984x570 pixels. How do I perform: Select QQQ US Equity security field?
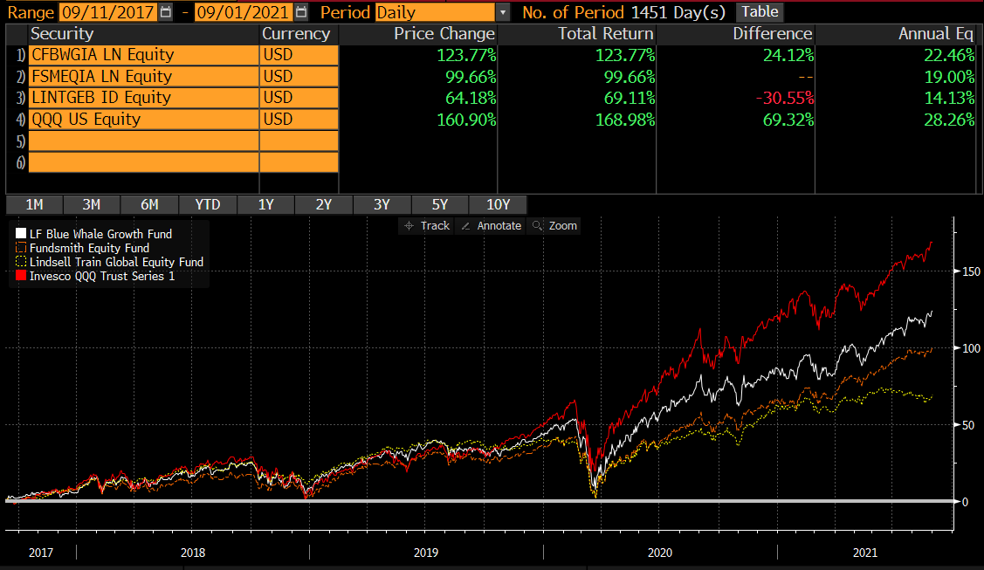(x=144, y=119)
